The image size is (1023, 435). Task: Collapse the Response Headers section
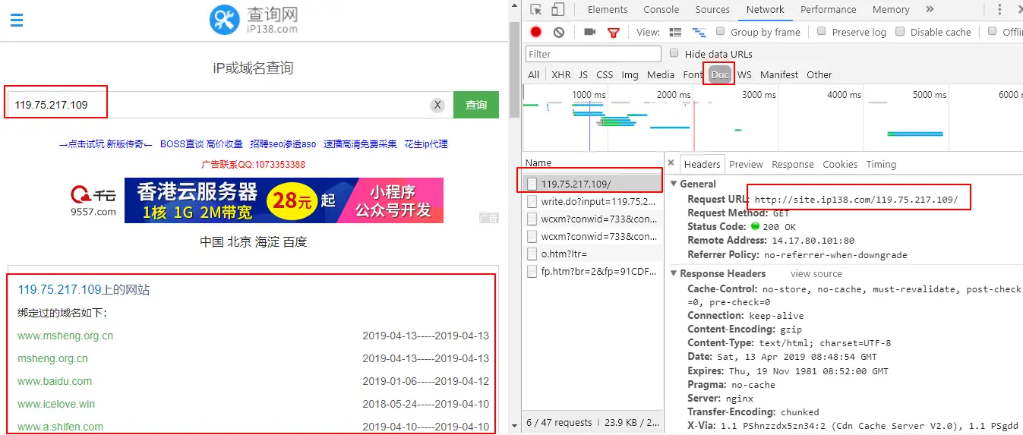tap(674, 273)
